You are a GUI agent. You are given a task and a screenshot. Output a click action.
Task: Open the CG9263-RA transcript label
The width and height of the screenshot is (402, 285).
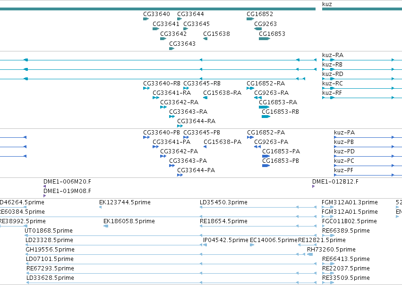pyautogui.click(x=272, y=93)
